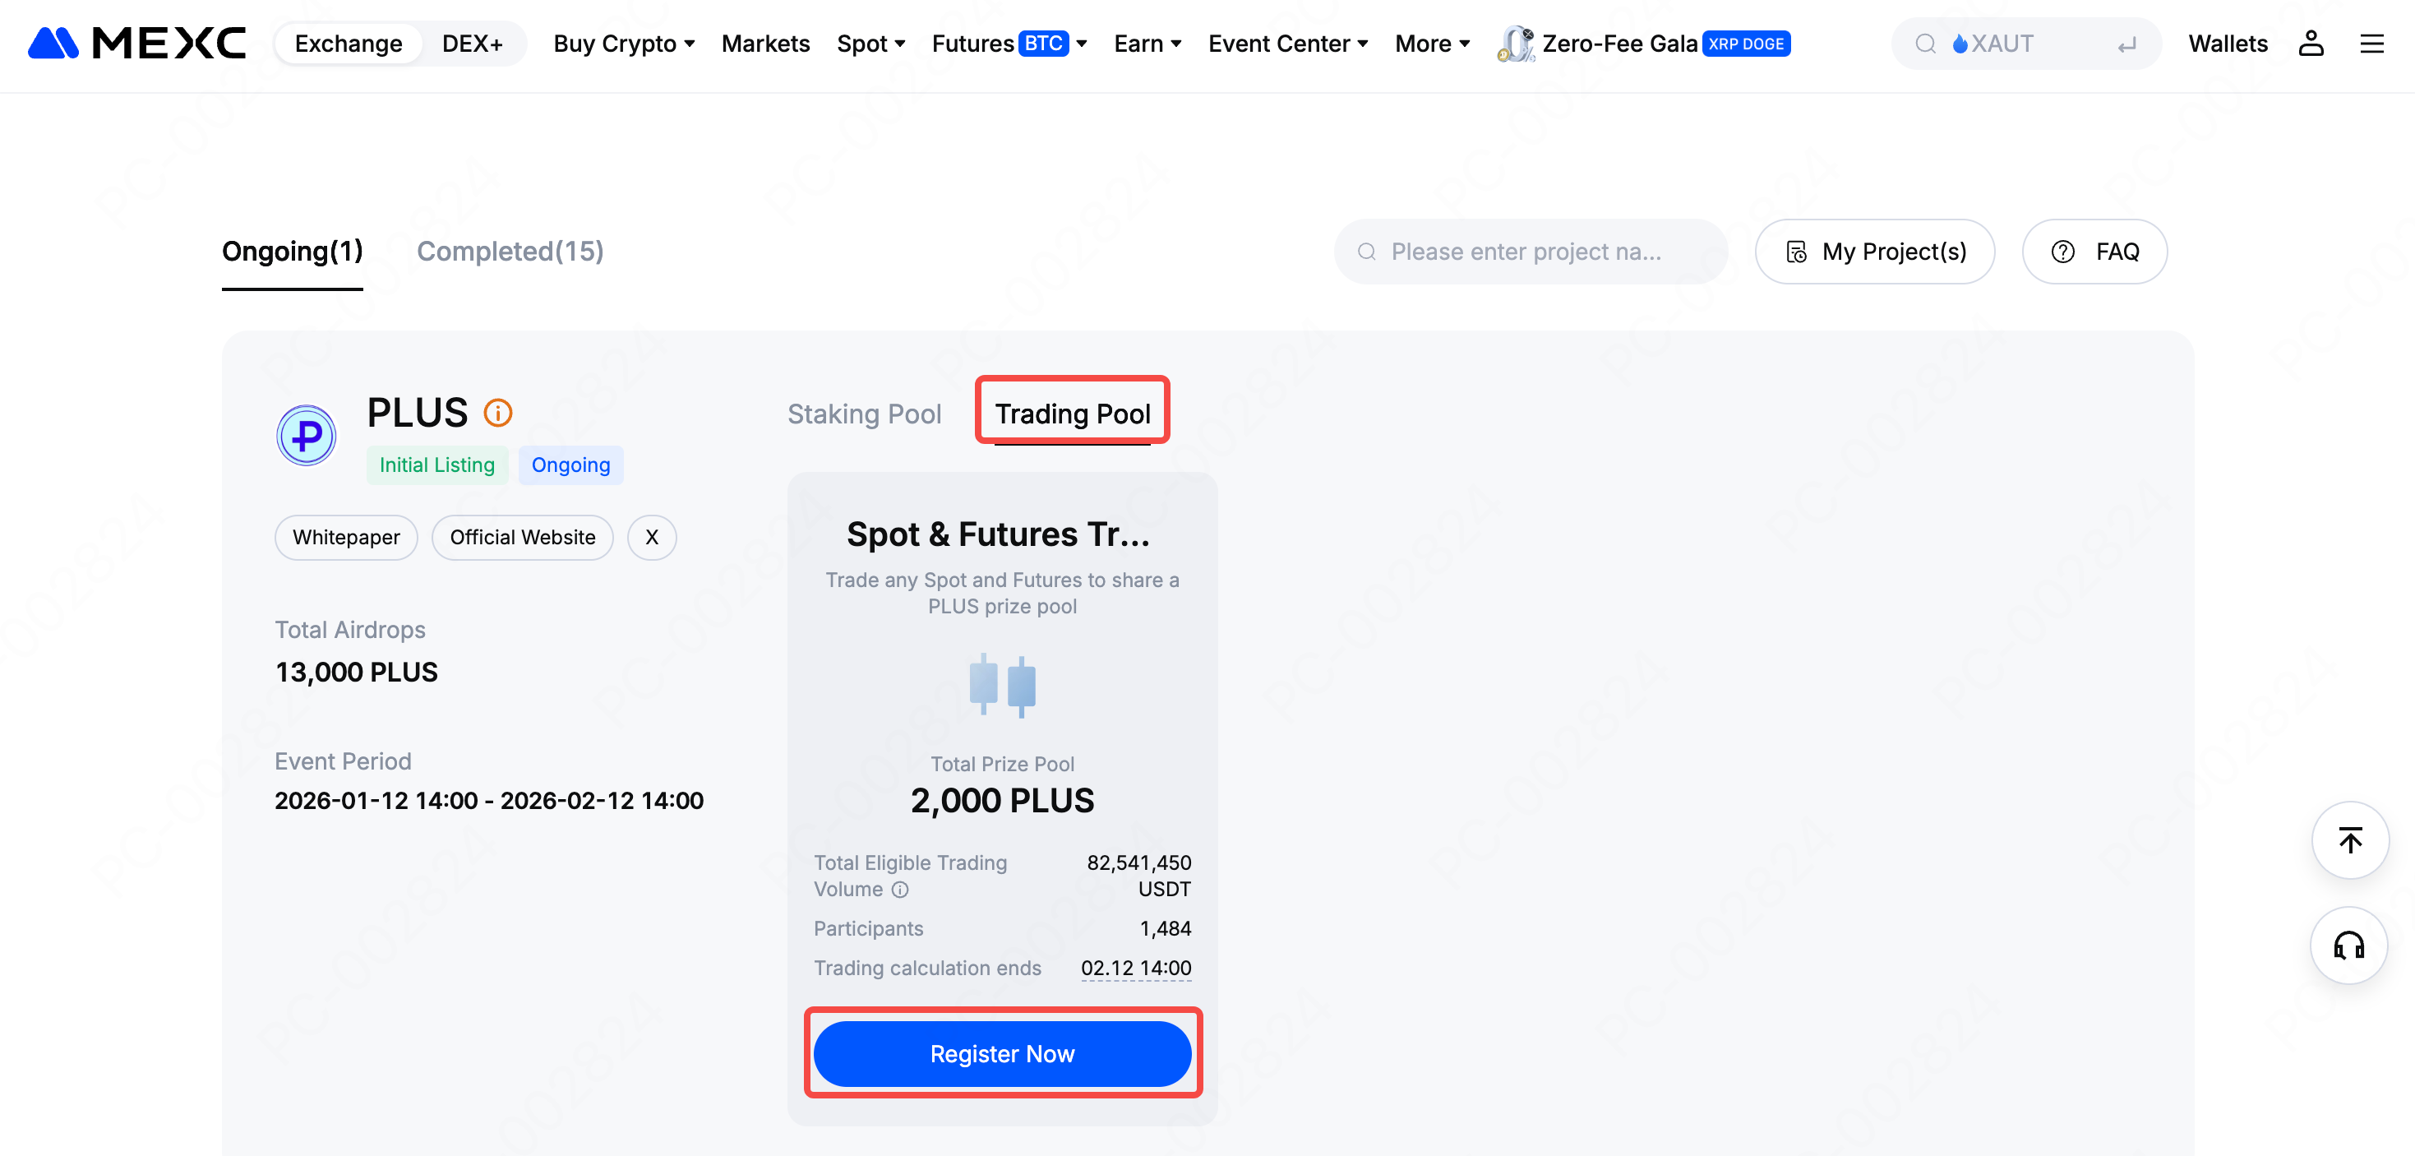Viewport: 2415px width, 1156px height.
Task: Open the Whitepaper link
Action: click(x=346, y=537)
